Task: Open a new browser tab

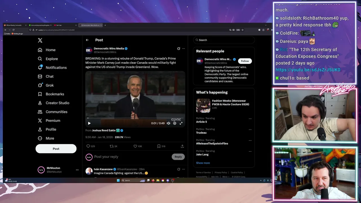Action: [105, 25]
